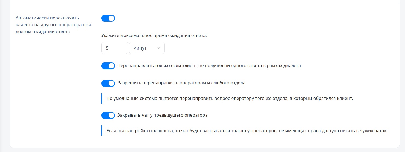This screenshot has height=152, width=405.
Task: Click the "Укажите максимальное время ожидания ответа" caption
Action: 154,36
